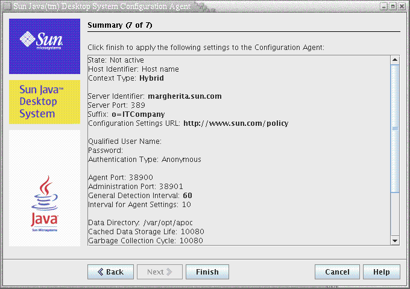Click the 'Click finish to apply' instruction text
Viewport: 410px width, 289px height.
pos(206,48)
